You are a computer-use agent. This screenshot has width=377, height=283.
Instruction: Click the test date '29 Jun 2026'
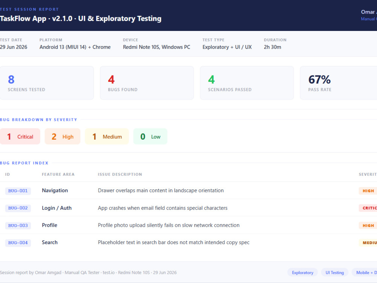14,47
